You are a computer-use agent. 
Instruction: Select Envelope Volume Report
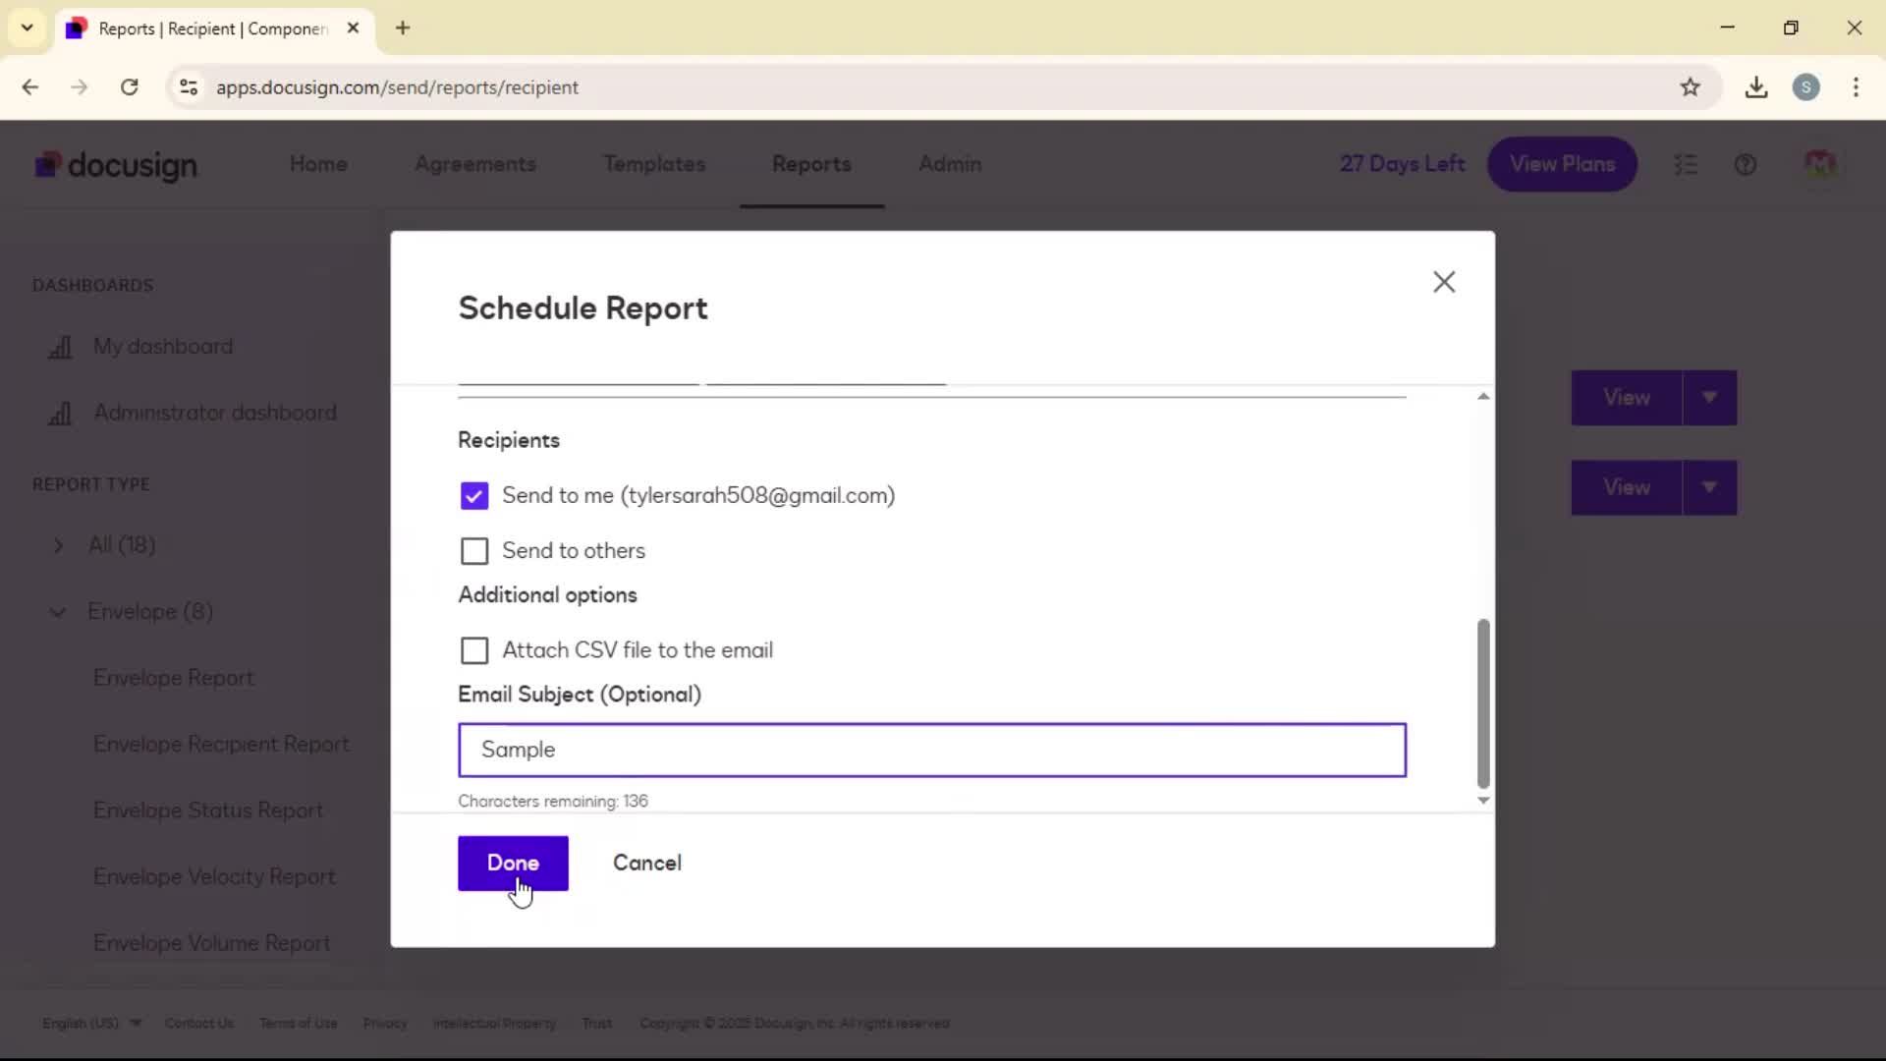[211, 943]
